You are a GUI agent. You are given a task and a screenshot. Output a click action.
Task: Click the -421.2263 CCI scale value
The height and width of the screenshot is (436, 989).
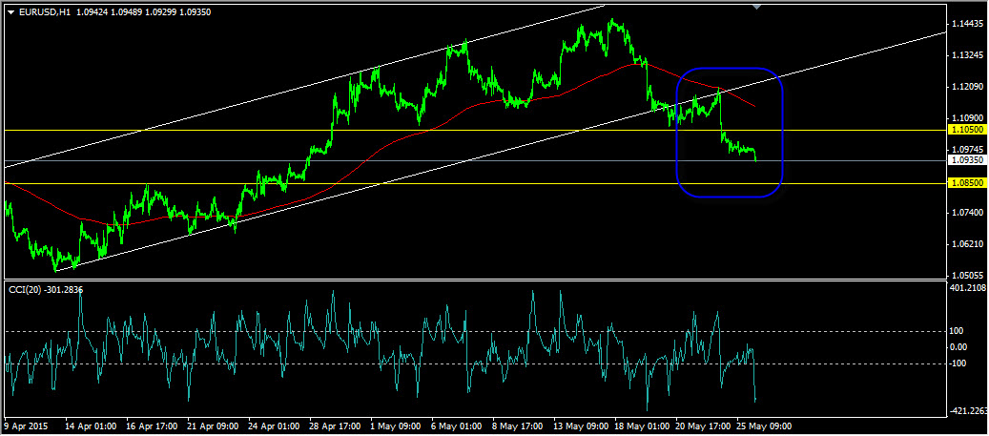(970, 411)
